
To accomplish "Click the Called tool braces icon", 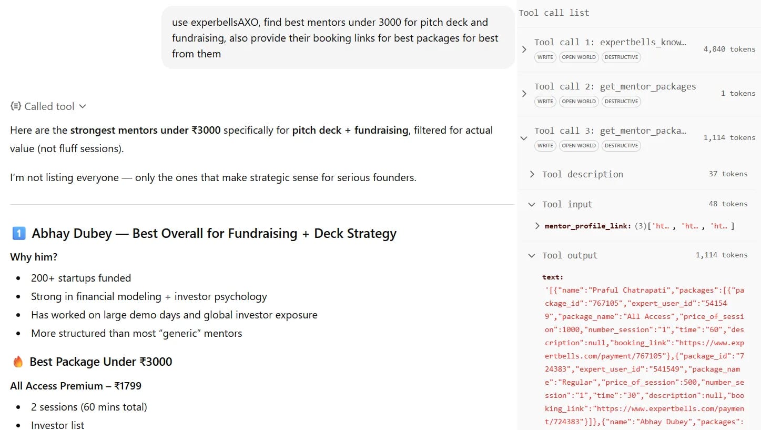I will pos(16,106).
